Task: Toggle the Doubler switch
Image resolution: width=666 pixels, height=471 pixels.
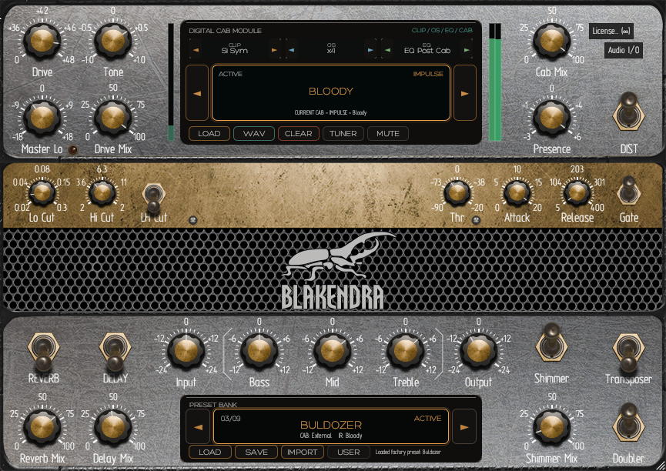Action: point(628,423)
